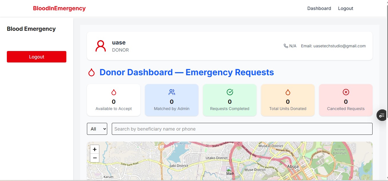This screenshot has height=181, width=388.
Task: Click the red user profile avatar icon
Action: [x=100, y=46]
